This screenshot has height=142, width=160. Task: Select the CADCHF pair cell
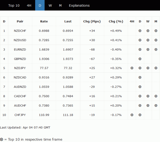click(x=20, y=96)
